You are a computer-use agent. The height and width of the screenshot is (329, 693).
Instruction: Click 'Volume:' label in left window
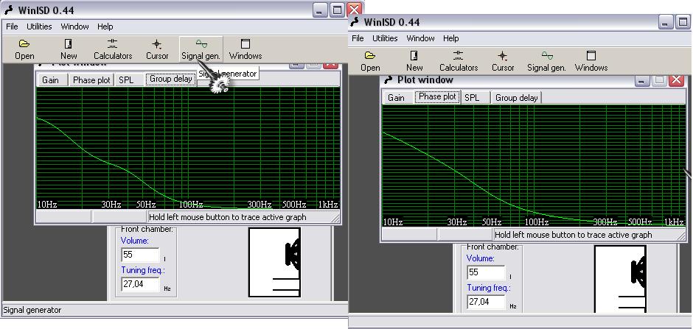135,241
